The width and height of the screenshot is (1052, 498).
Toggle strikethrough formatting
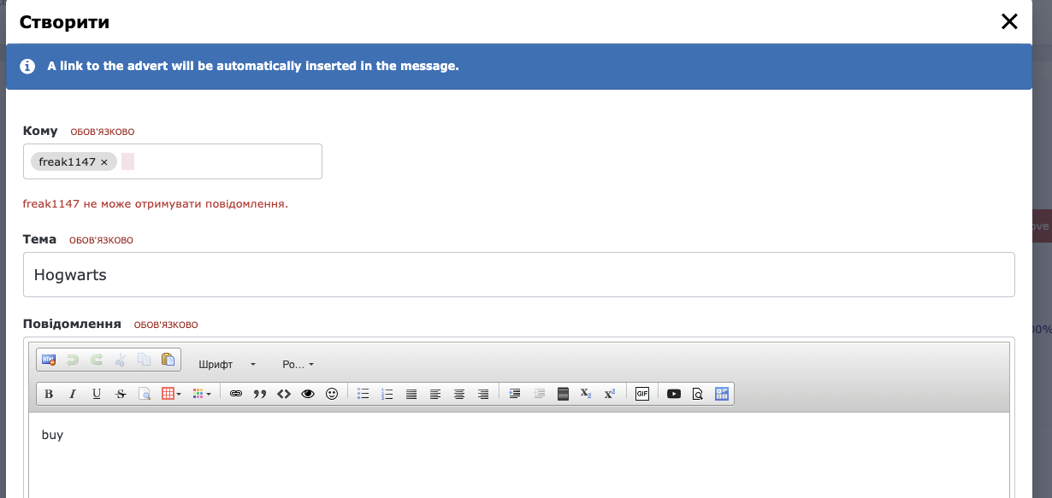tap(121, 394)
